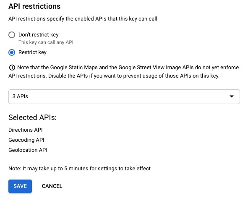The image size is (248, 198).
Task: Click the 5 minutes settings note
Action: (x=79, y=169)
